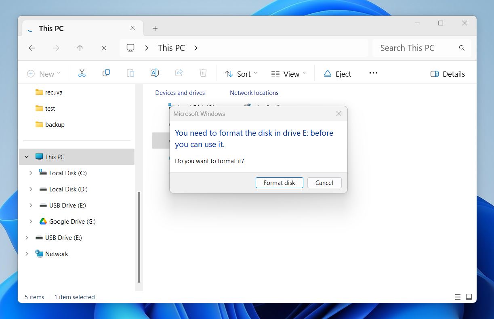Screen dimensions: 494x319
Task: Open the New dropdown menu
Action: point(44,74)
